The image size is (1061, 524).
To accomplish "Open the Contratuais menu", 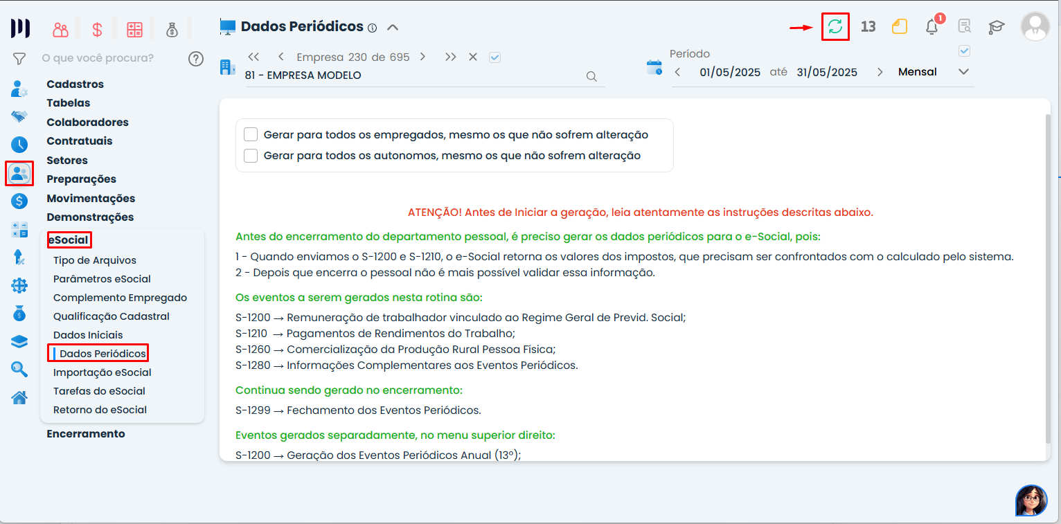I will pyautogui.click(x=79, y=141).
